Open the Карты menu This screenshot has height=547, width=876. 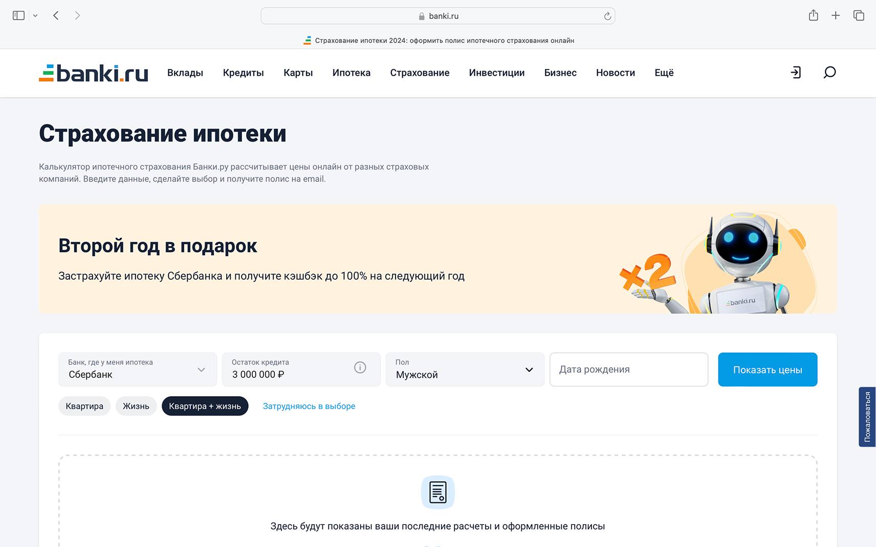pos(298,73)
